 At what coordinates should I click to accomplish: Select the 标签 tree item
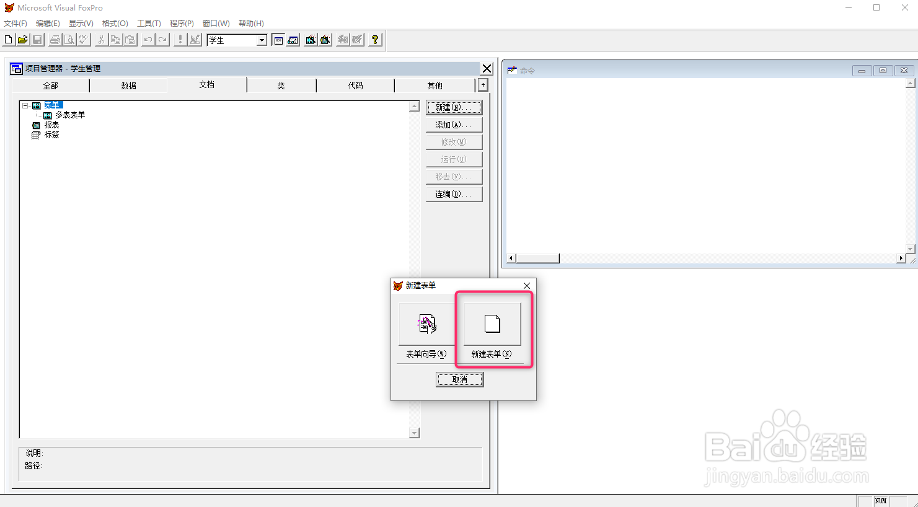pyautogui.click(x=51, y=134)
